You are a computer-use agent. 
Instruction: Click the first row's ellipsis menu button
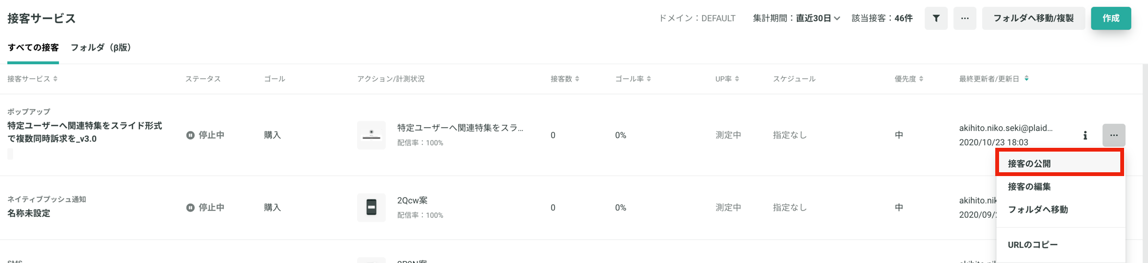(x=1114, y=135)
